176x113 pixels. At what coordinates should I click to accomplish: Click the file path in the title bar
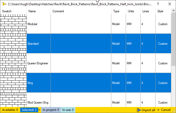tap(80, 4)
